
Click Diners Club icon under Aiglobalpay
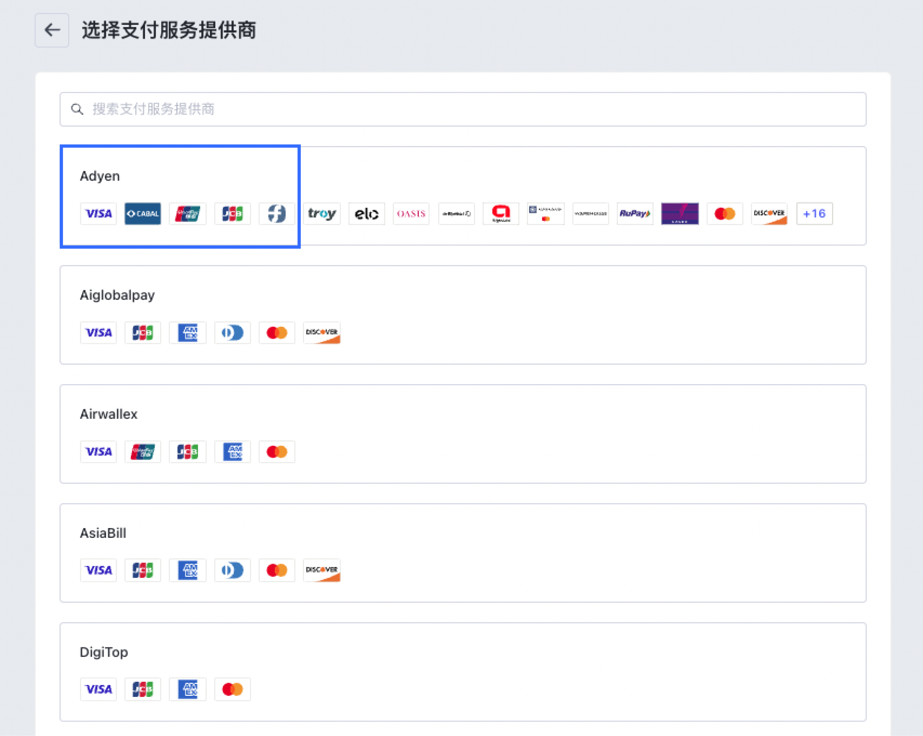(x=232, y=333)
